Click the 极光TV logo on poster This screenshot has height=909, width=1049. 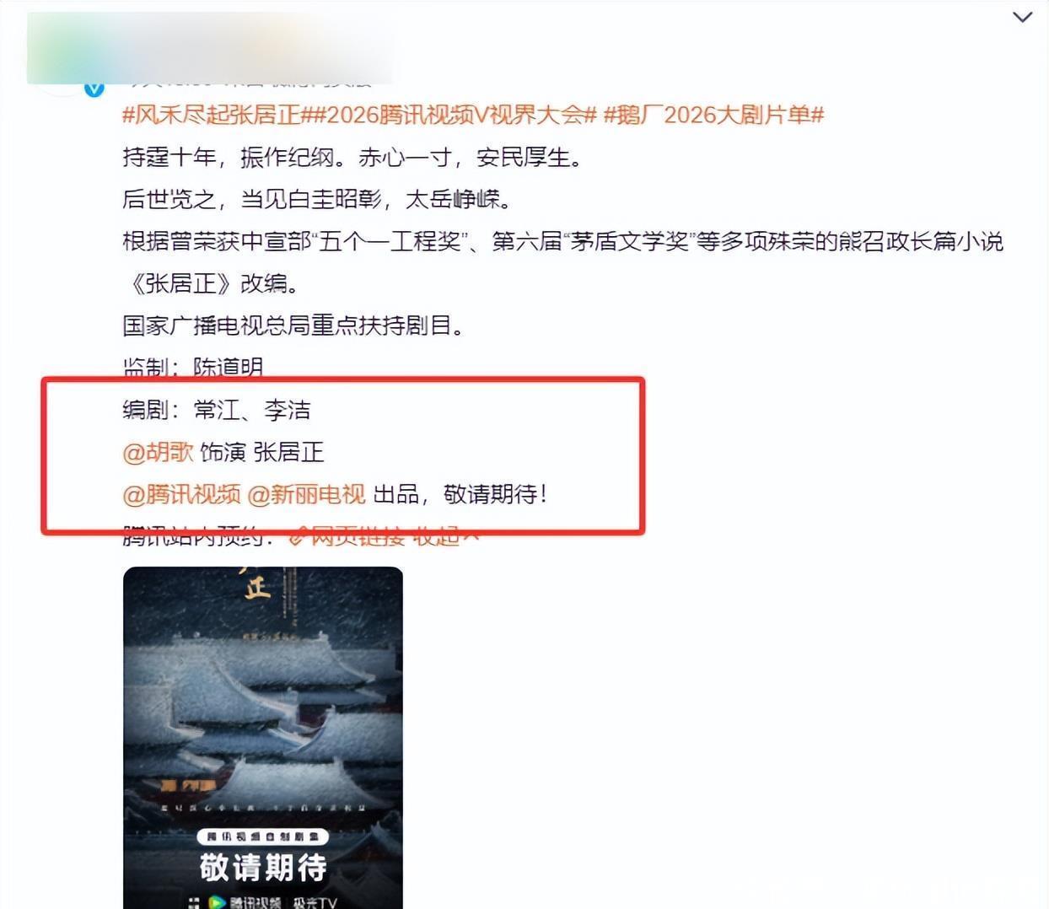pyautogui.click(x=315, y=903)
